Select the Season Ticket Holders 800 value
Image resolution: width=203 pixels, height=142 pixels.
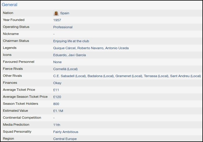tap(56, 104)
